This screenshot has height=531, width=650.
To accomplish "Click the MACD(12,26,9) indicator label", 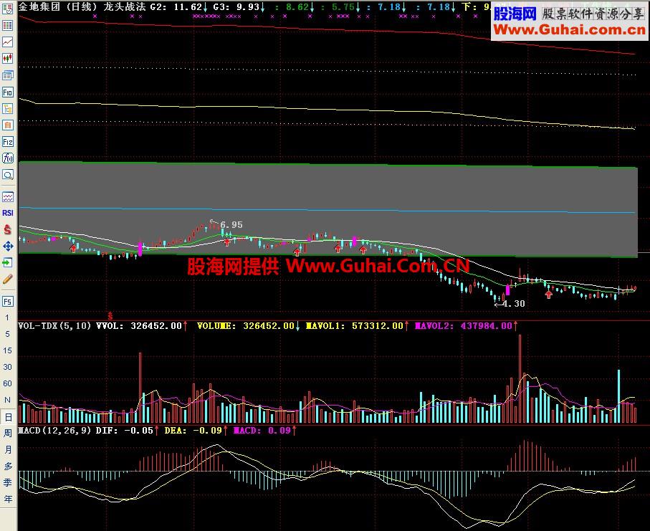I will coord(54,430).
